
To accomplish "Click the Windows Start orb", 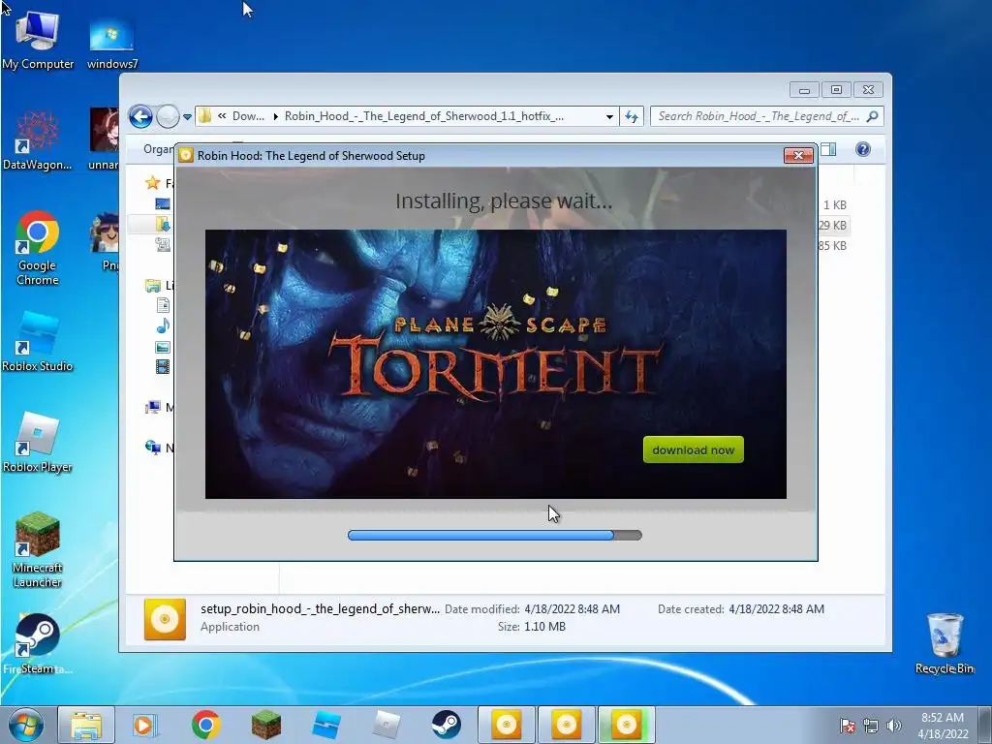I will [26, 725].
